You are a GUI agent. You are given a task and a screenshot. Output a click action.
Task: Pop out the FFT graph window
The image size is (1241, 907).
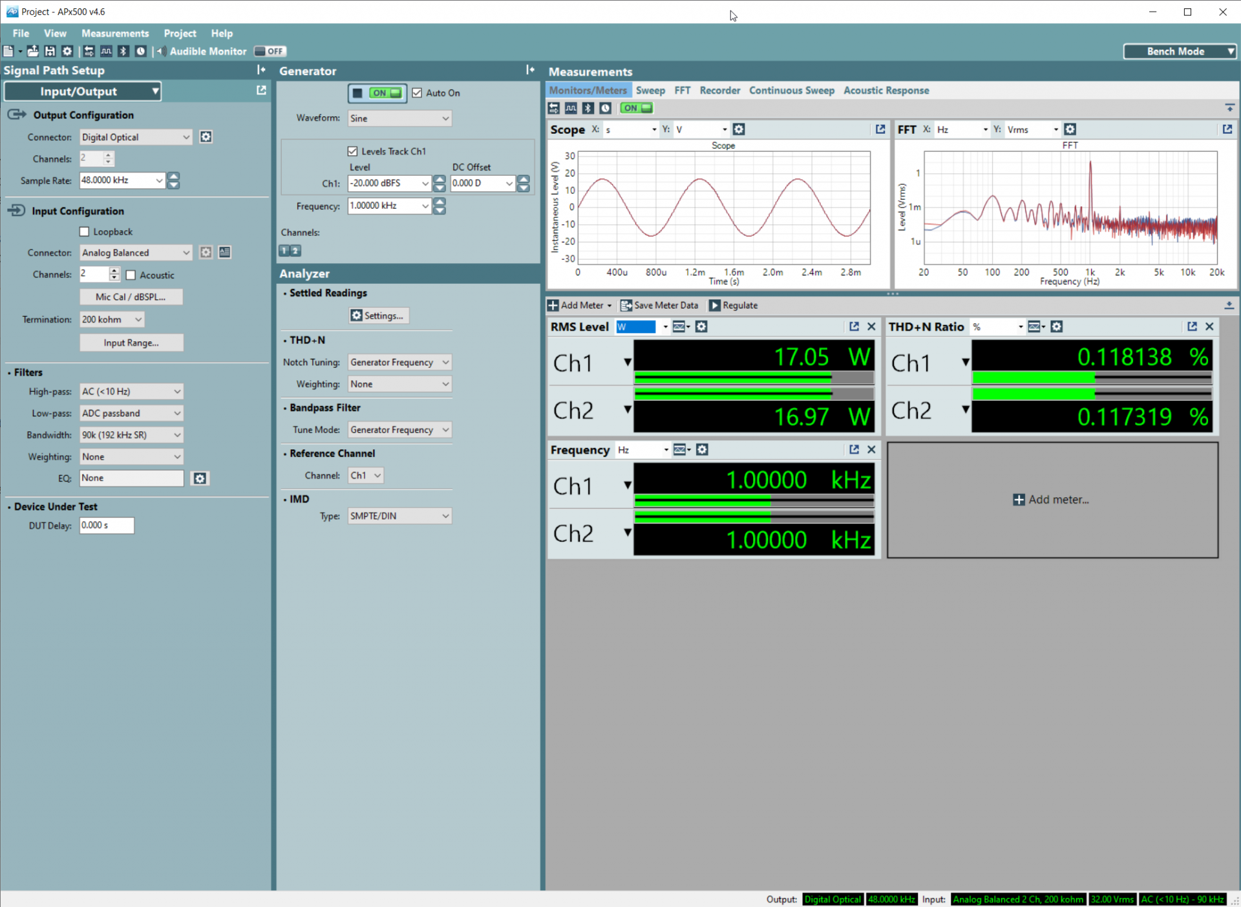[1227, 129]
